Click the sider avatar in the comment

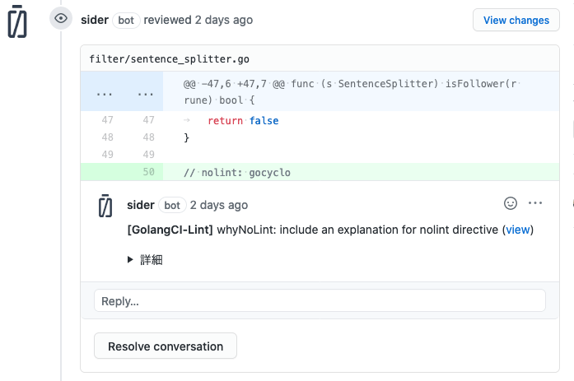pos(105,206)
